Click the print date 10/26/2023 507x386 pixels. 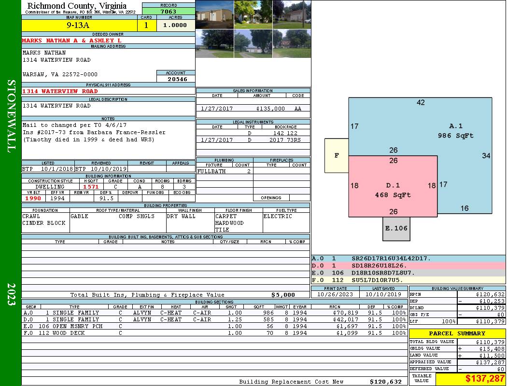point(335,294)
